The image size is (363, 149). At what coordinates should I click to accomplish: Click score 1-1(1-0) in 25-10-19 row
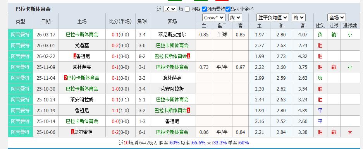[x=120, y=111]
